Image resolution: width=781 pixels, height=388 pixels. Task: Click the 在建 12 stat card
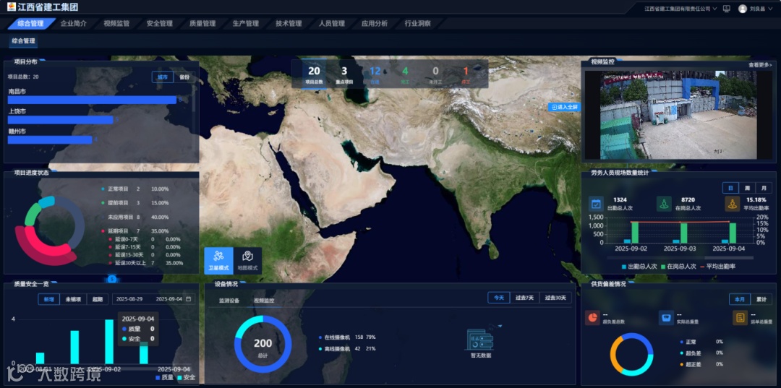375,74
